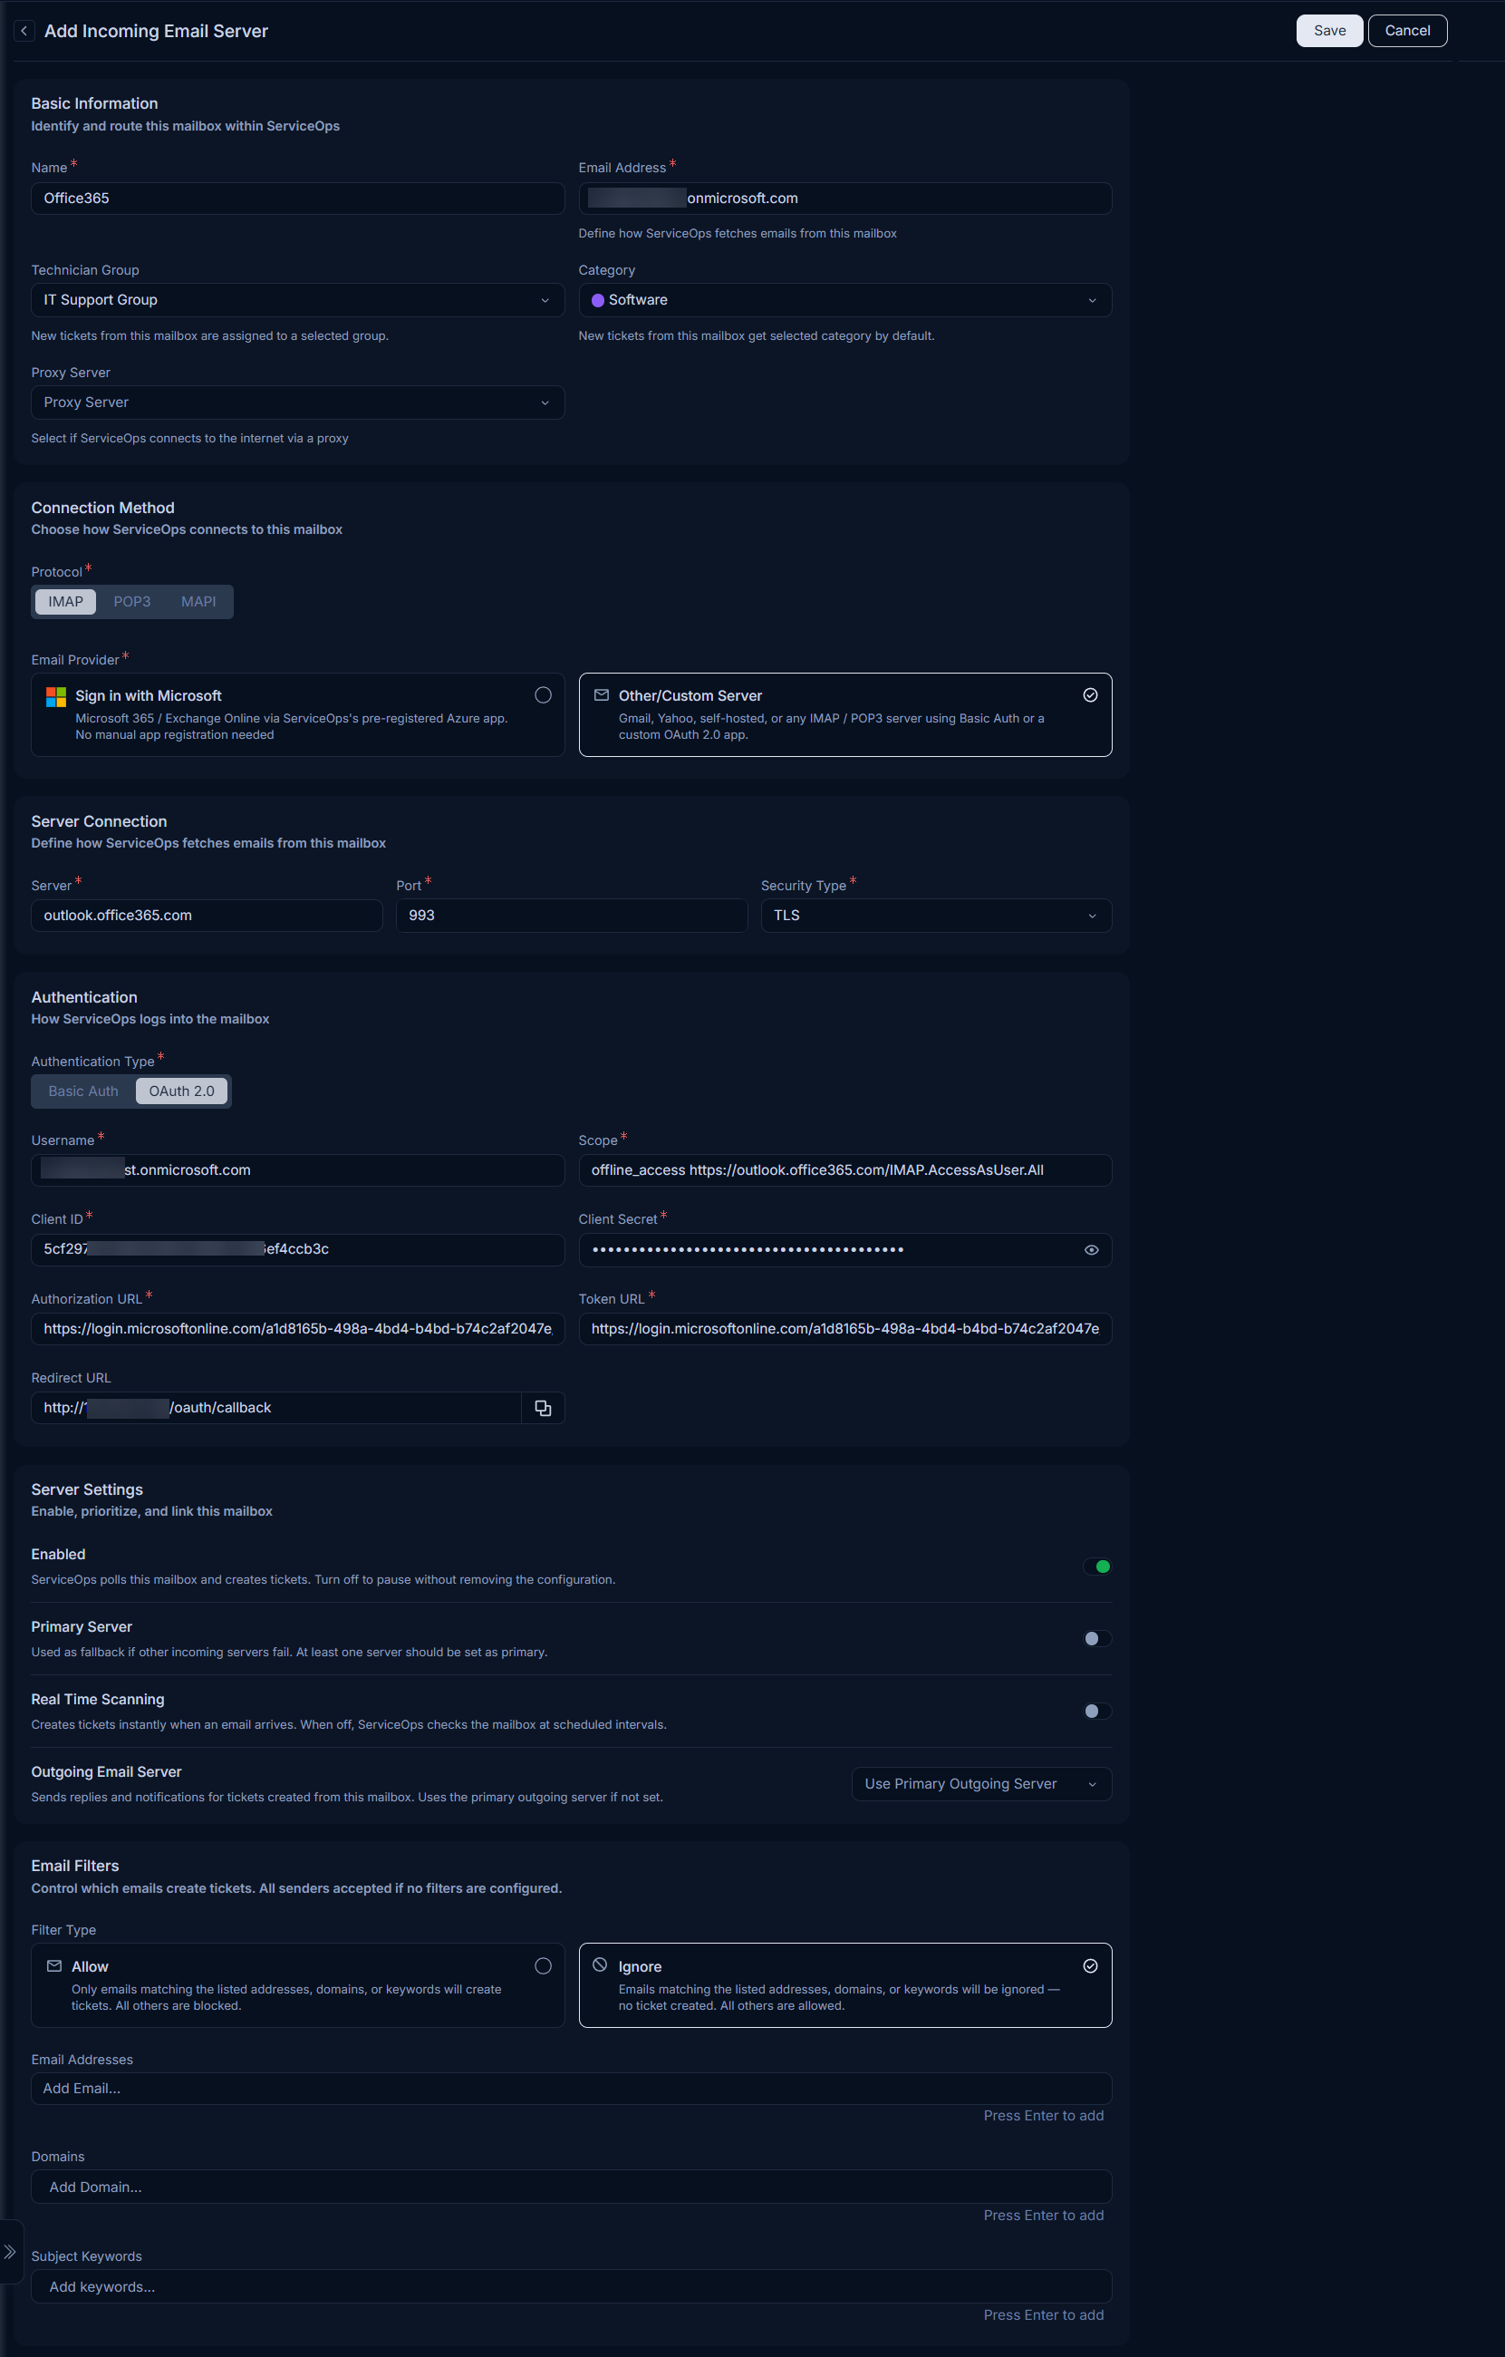The height and width of the screenshot is (2357, 1505).
Task: Expand the sidebar with the double chevron
Action: coord(10,2252)
